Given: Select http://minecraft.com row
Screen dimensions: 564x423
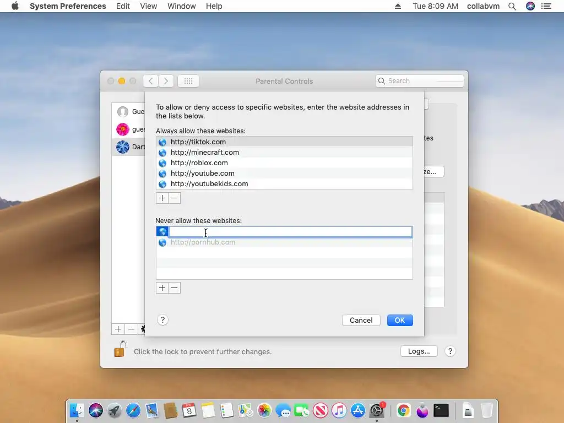Looking at the screenshot, I should [284, 152].
